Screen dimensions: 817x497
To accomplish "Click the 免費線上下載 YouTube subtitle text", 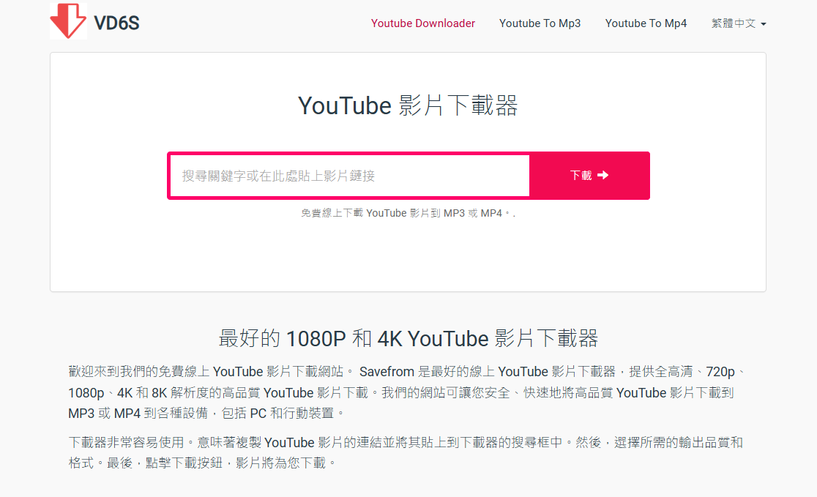I will tap(408, 213).
